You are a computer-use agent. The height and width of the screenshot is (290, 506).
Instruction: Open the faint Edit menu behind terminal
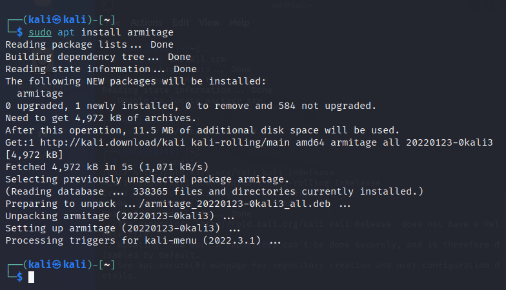181,23
